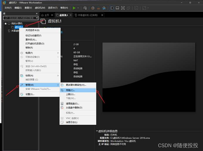
Task: Open the 编辑(E) menu
Action: click(18, 8)
